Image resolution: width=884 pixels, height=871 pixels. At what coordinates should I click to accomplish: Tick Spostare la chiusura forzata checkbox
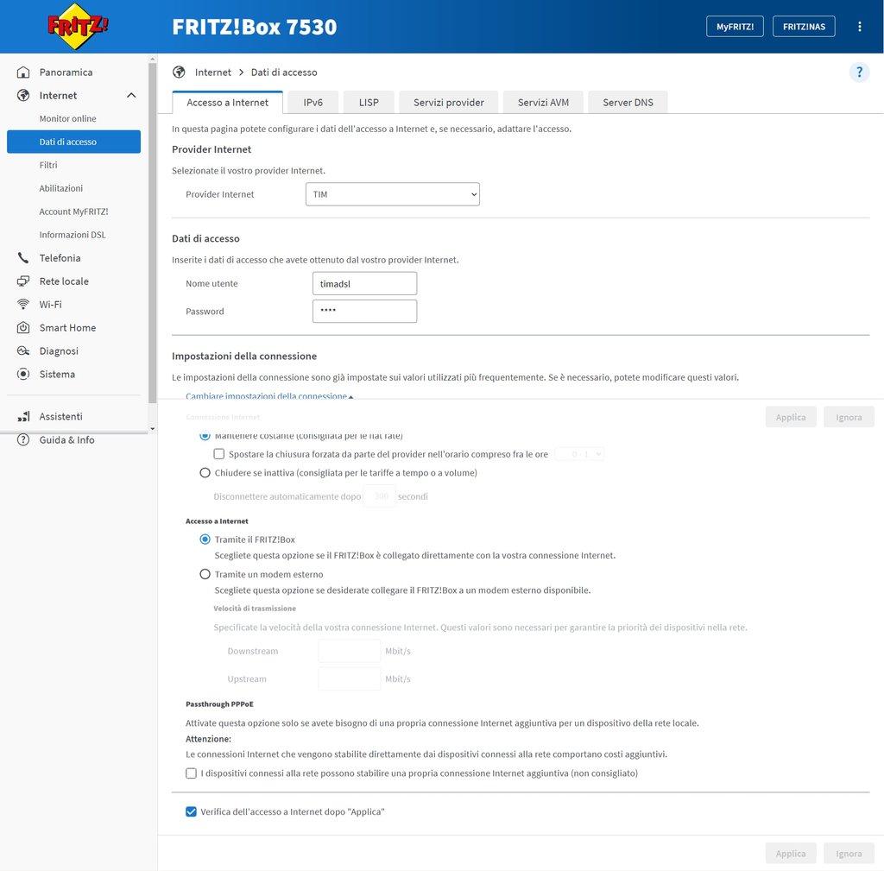[219, 454]
